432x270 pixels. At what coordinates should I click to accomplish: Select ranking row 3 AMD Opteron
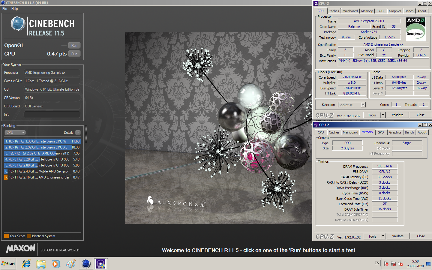[x=42, y=153]
